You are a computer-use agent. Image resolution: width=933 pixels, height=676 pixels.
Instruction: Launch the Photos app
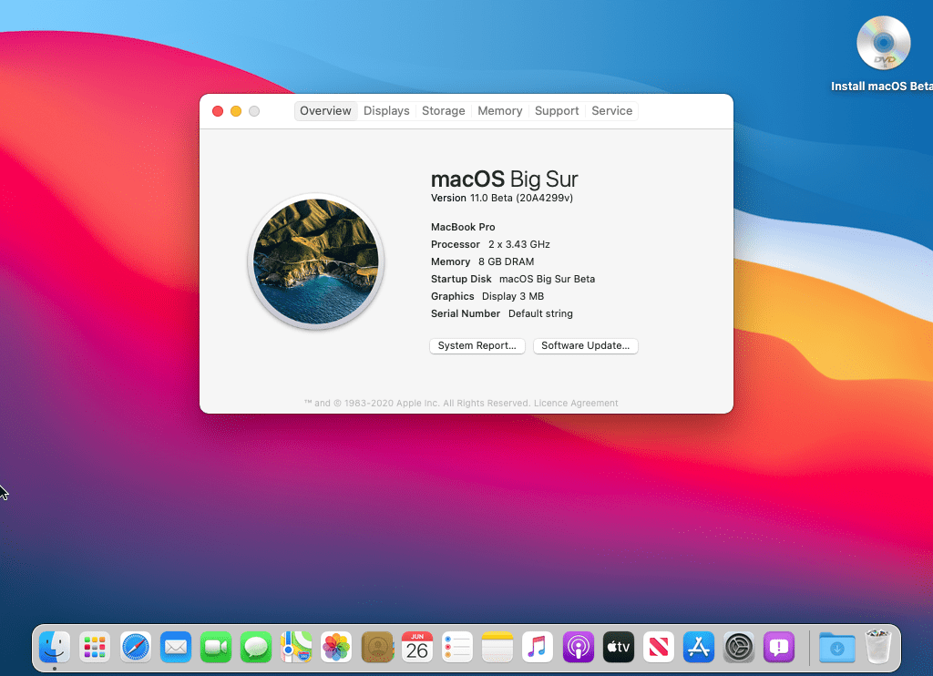336,647
